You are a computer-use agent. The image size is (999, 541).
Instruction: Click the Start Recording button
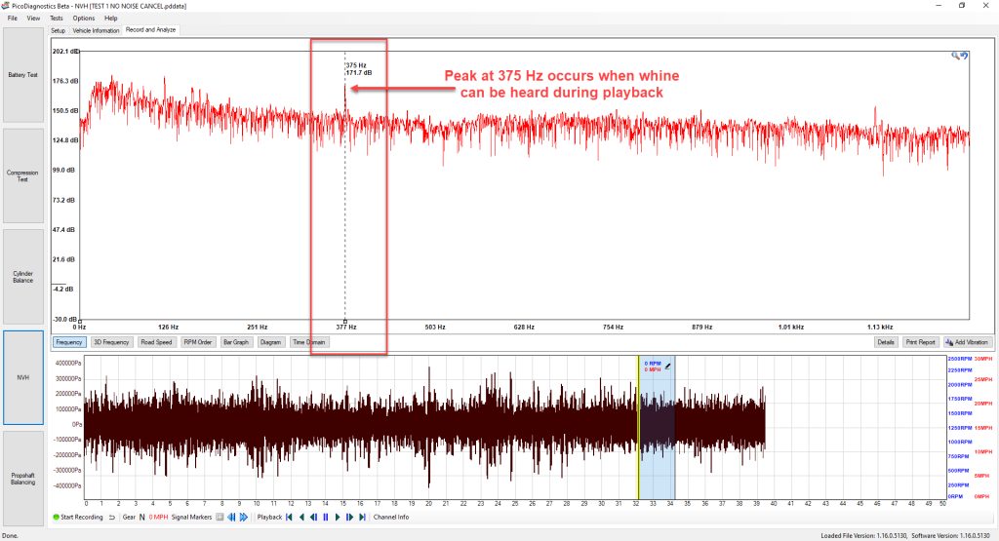coord(78,517)
